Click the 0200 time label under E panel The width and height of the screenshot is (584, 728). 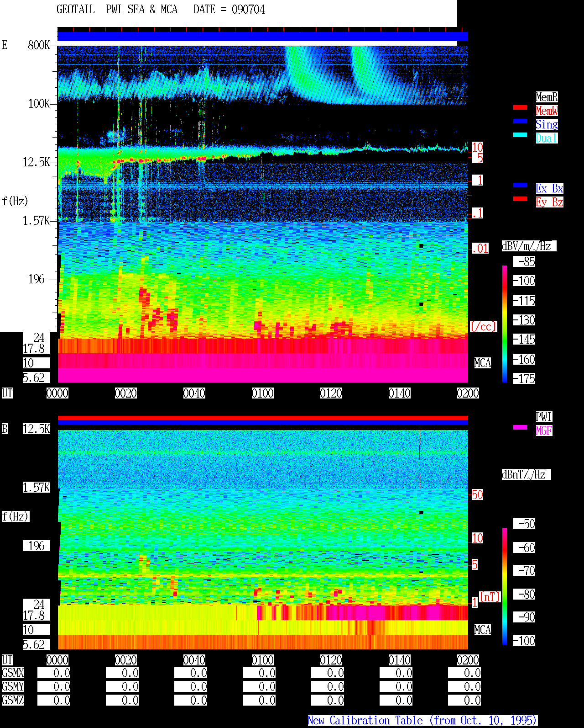click(468, 393)
